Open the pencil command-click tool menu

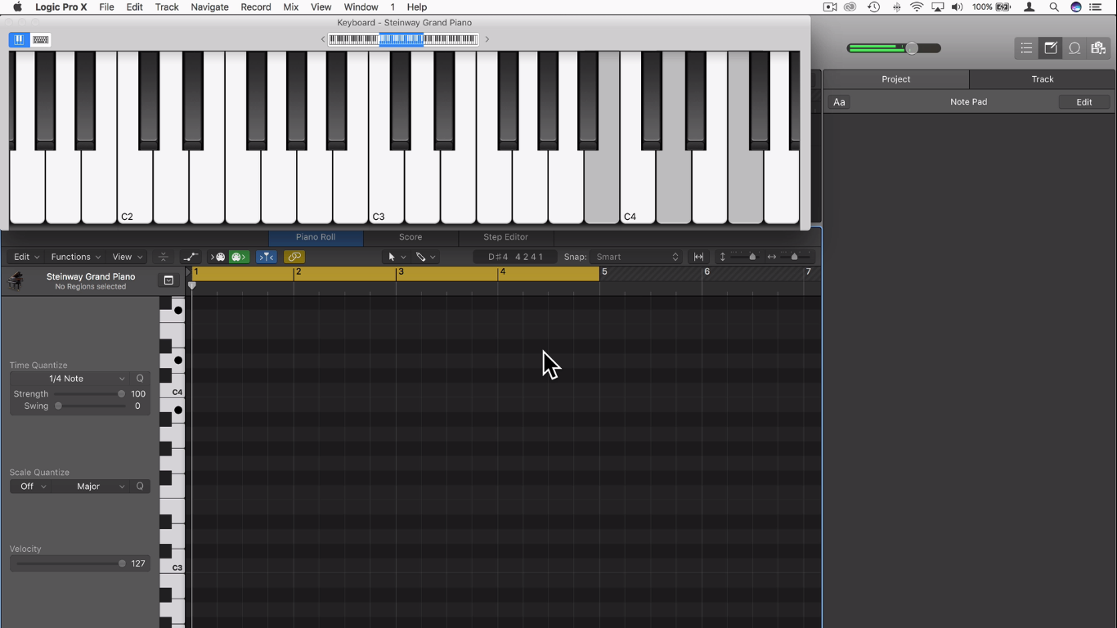[425, 257]
